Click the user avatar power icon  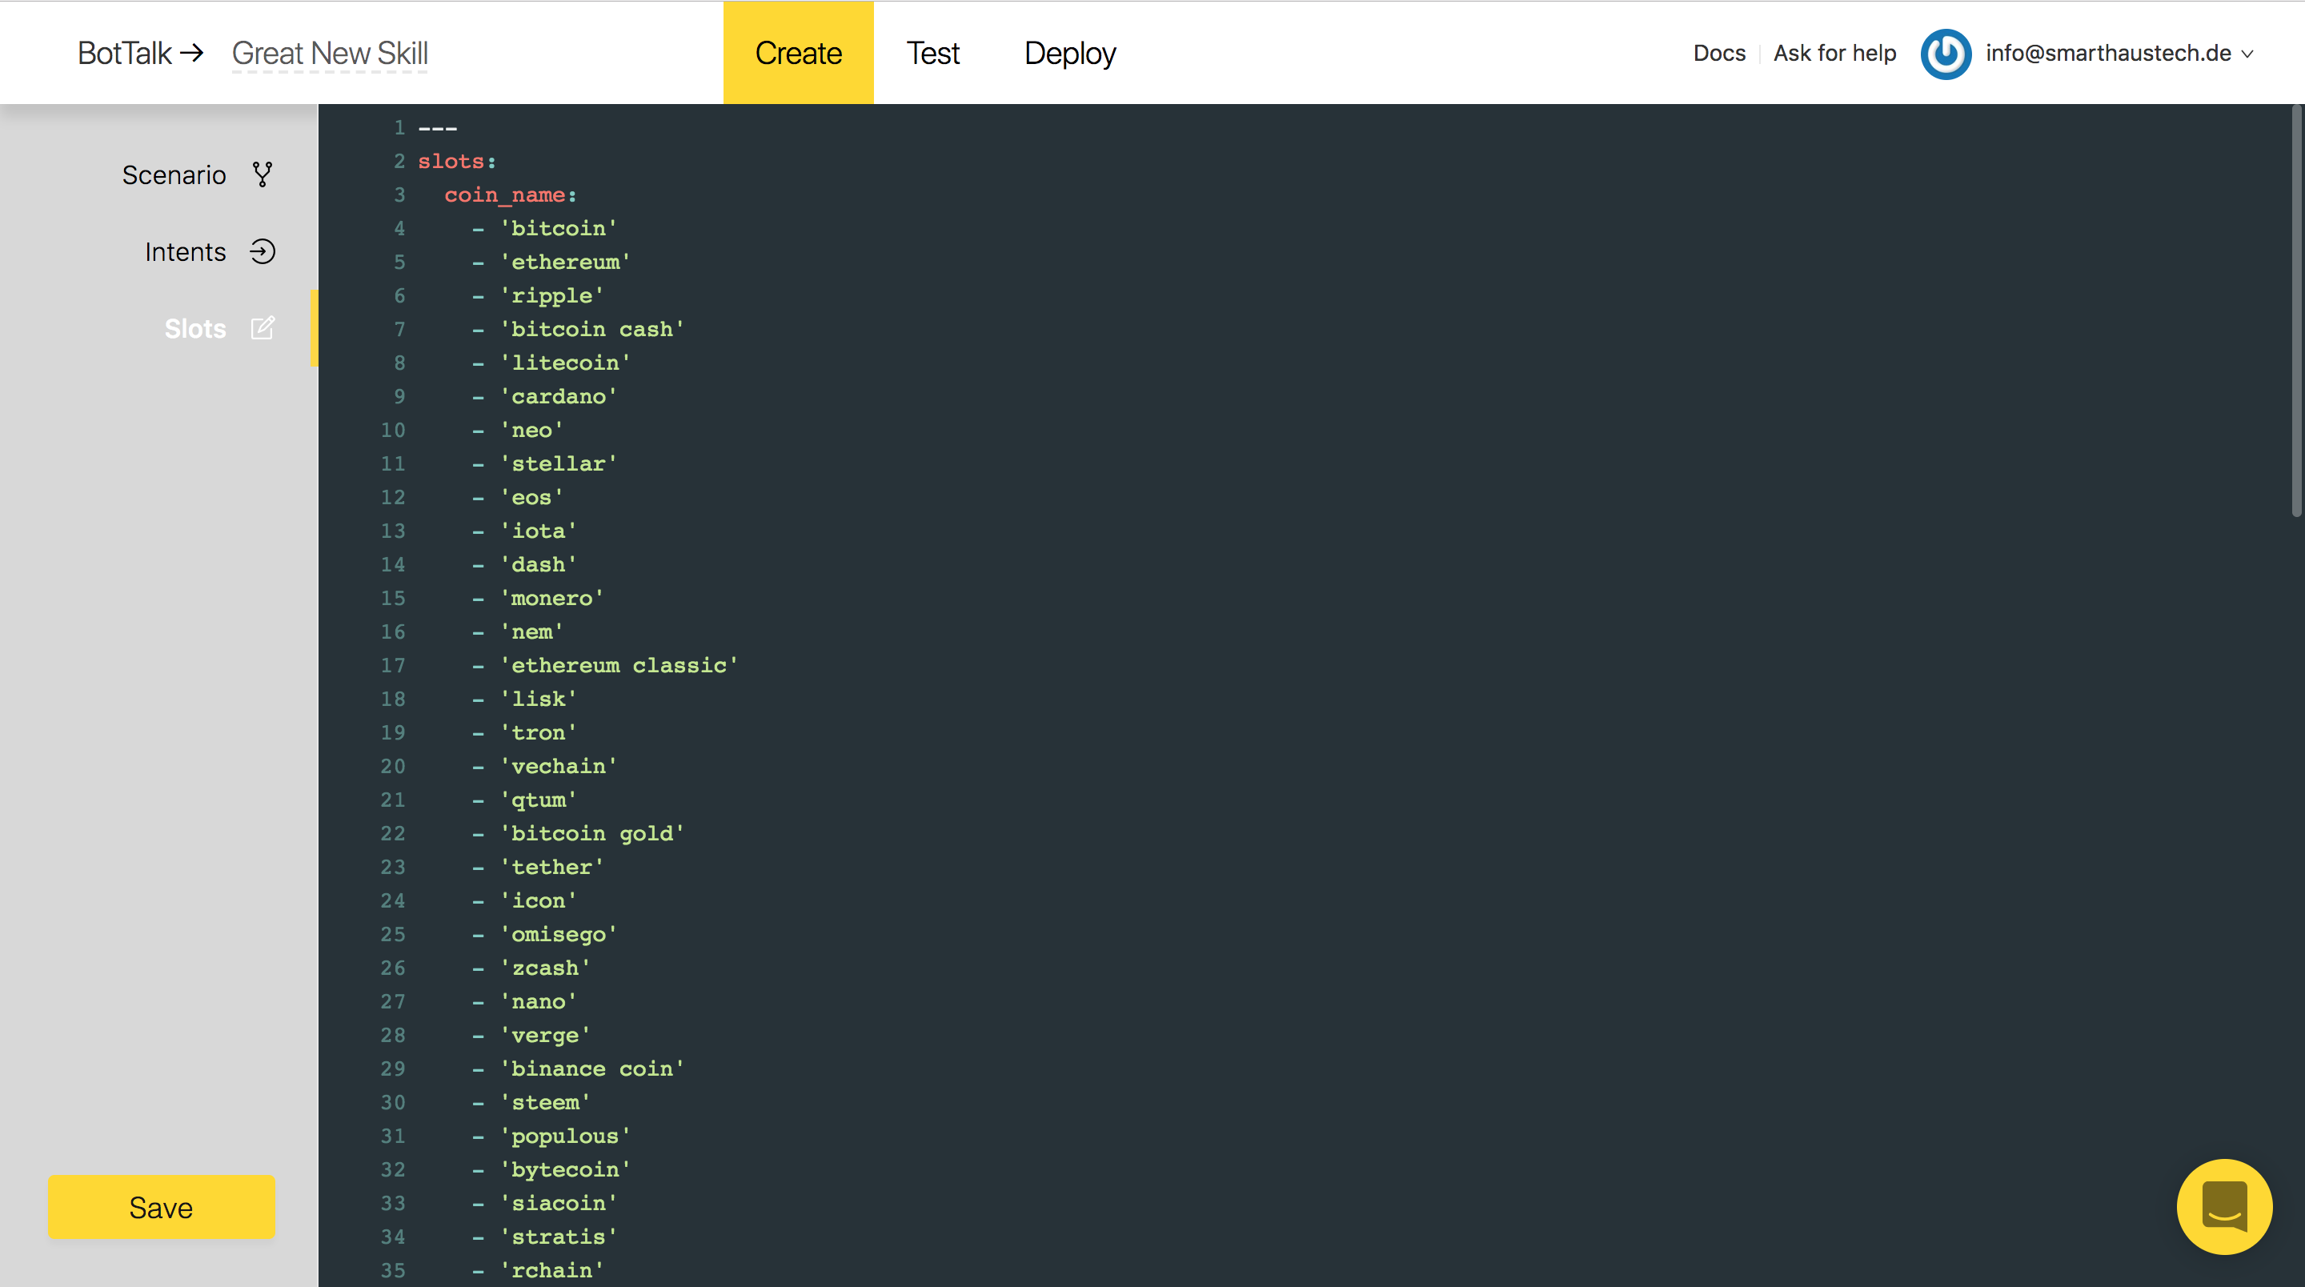point(1946,54)
